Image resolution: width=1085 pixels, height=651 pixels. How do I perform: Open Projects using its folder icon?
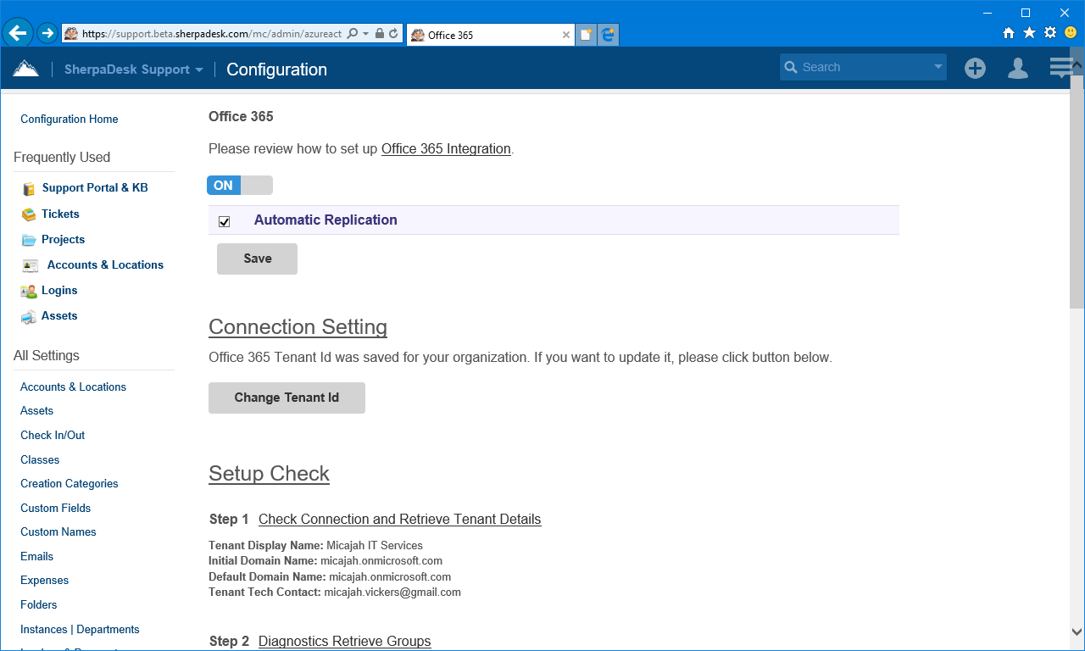tap(28, 239)
